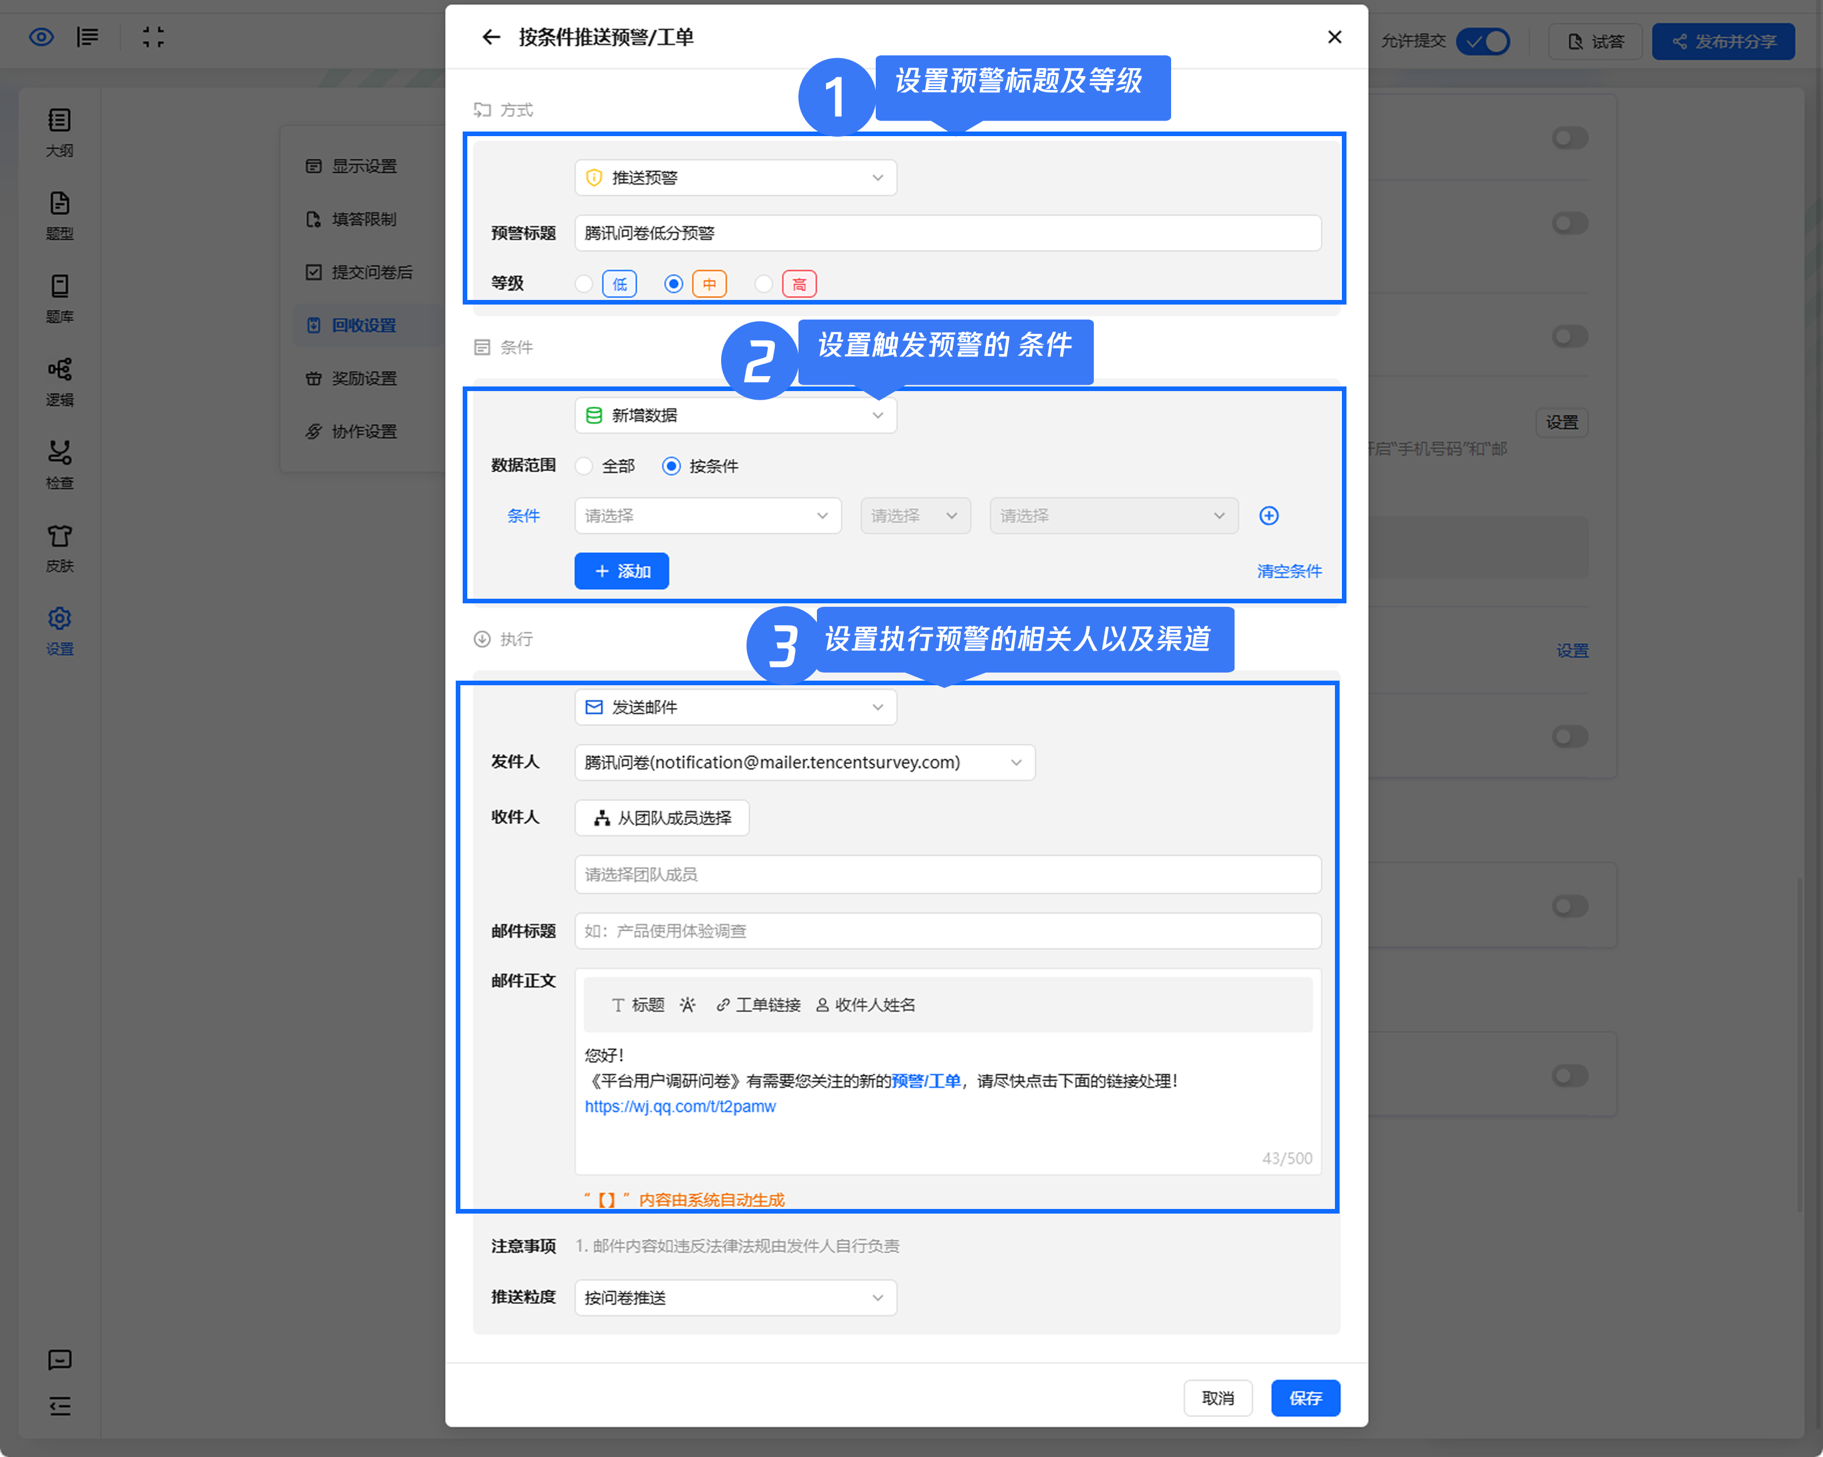The height and width of the screenshot is (1457, 1823).
Task: Select the 高 level radio button
Action: click(764, 284)
